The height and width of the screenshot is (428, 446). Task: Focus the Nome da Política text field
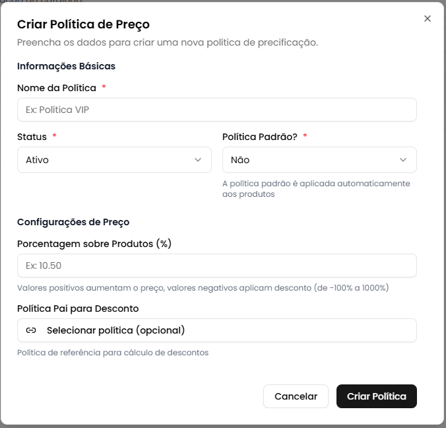216,110
